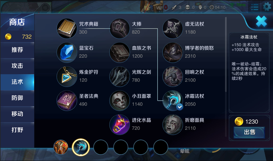The image size is (273, 161).
Task: Tap the 进化水晶 crystal item icon
Action: point(120,124)
